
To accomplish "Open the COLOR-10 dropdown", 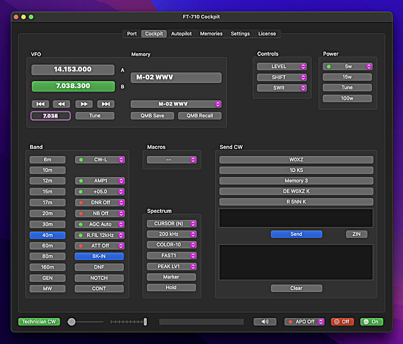I will [x=171, y=245].
